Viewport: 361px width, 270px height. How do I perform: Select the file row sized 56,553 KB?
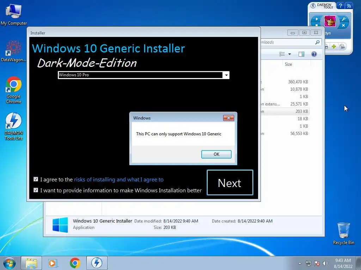[x=285, y=133]
